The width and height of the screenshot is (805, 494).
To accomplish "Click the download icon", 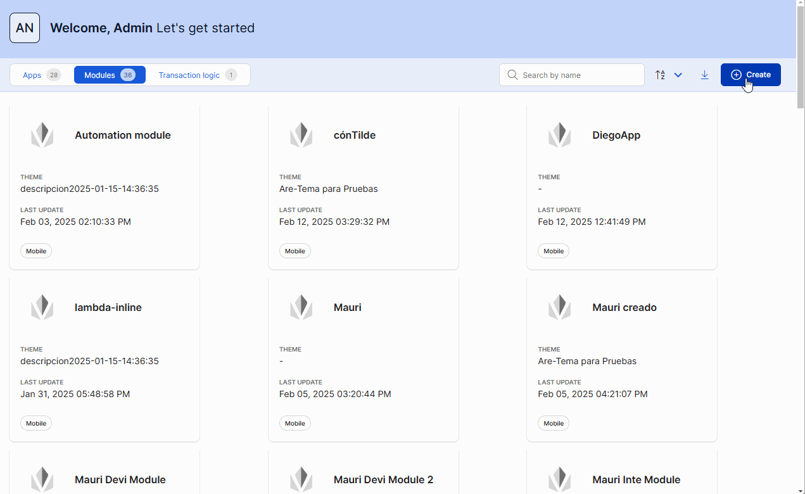I will coord(704,75).
